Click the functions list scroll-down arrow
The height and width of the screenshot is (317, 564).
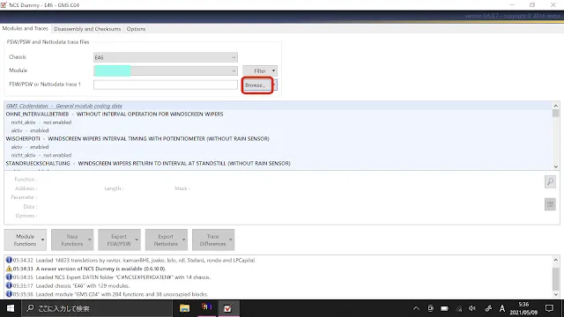click(556, 166)
